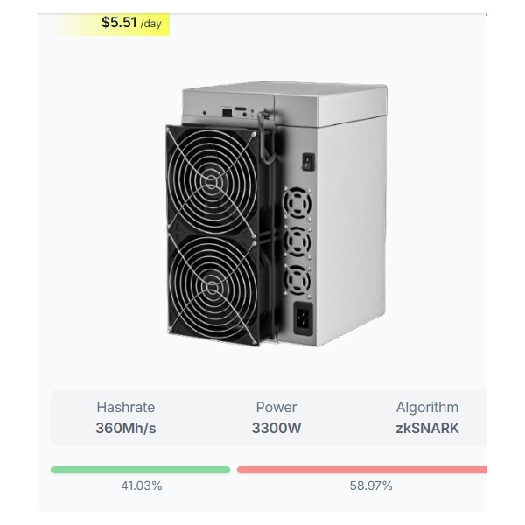Screen dimensions: 525x525
Task: Click the 58.97% percentage label
Action: [371, 486]
